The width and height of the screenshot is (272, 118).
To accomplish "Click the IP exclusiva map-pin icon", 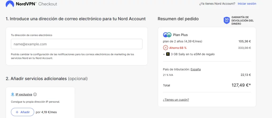I will point(12,95).
